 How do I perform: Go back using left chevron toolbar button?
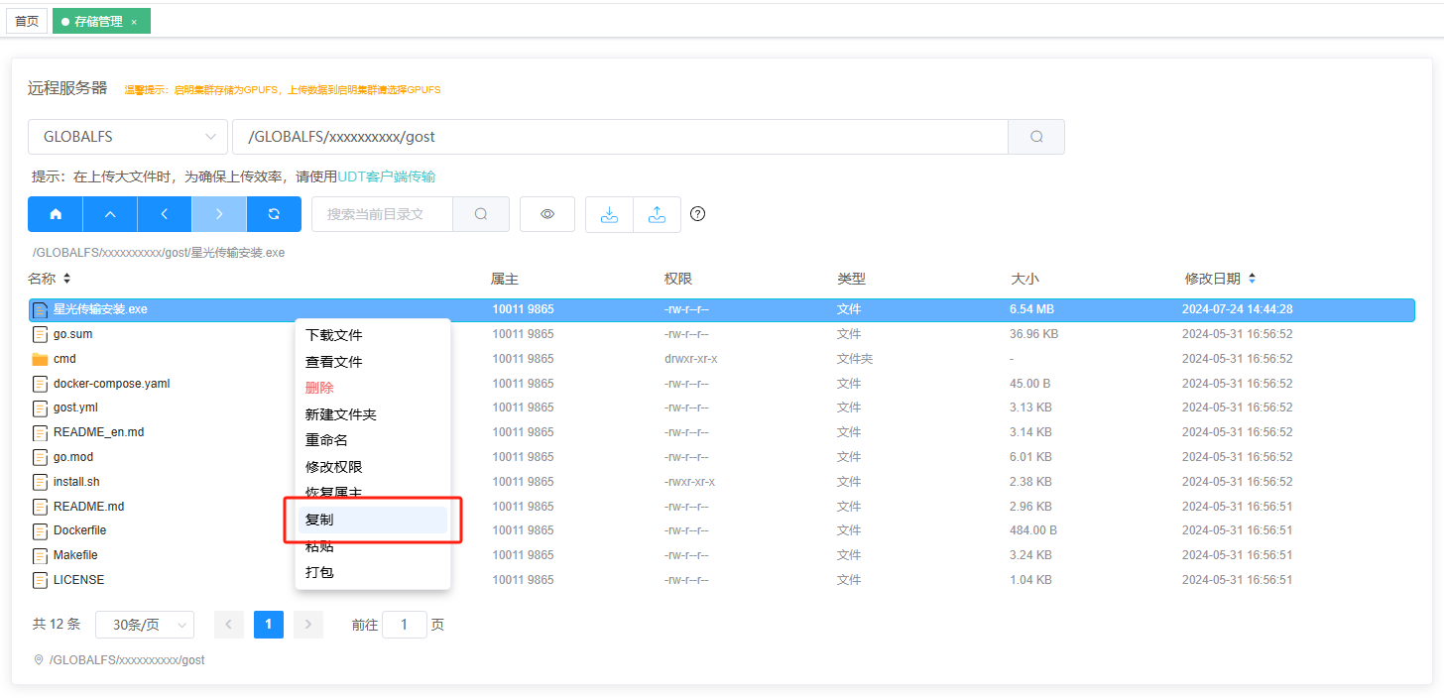pyautogui.click(x=165, y=214)
